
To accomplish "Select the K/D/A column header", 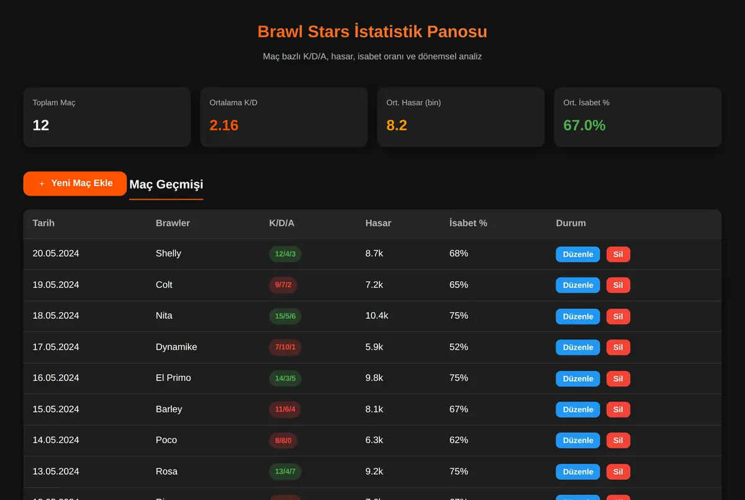I will tap(282, 223).
